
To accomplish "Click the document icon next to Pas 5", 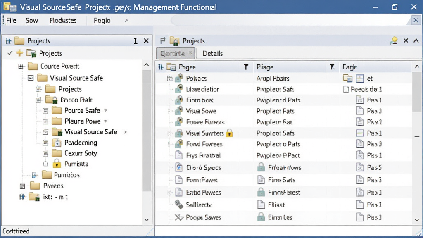I will [360, 168].
